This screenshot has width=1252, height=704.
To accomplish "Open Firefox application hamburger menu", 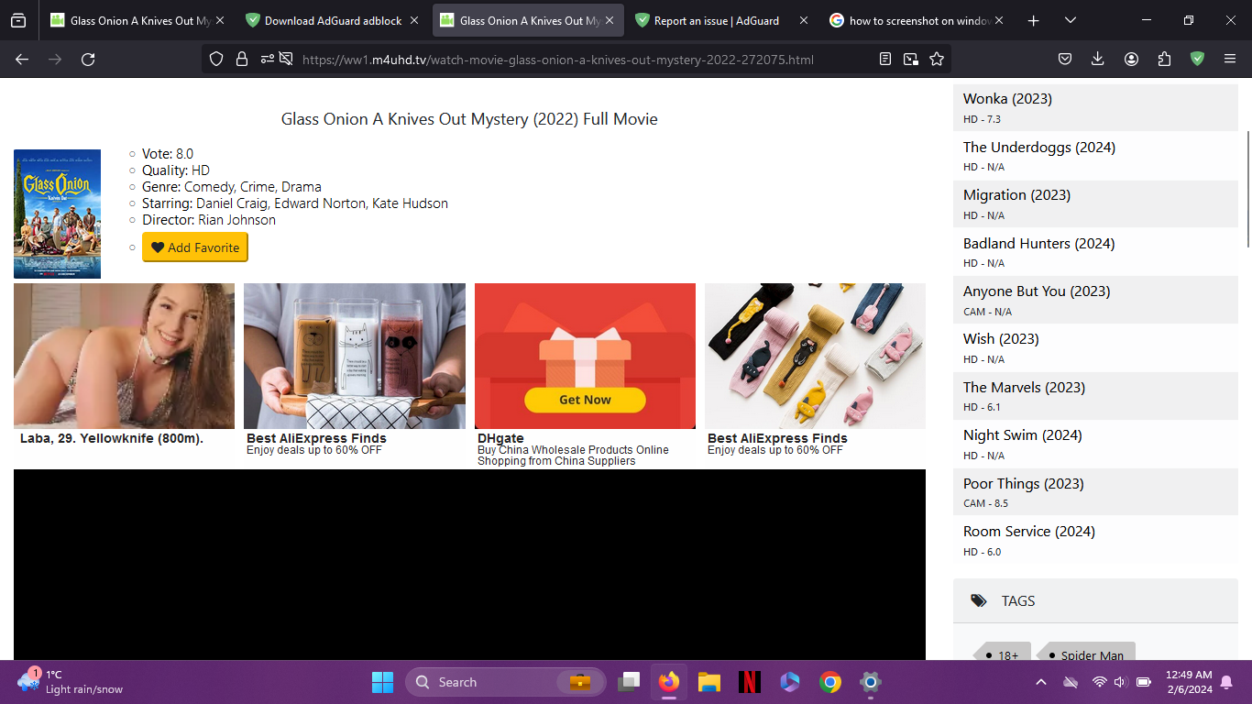I will coord(1230,59).
